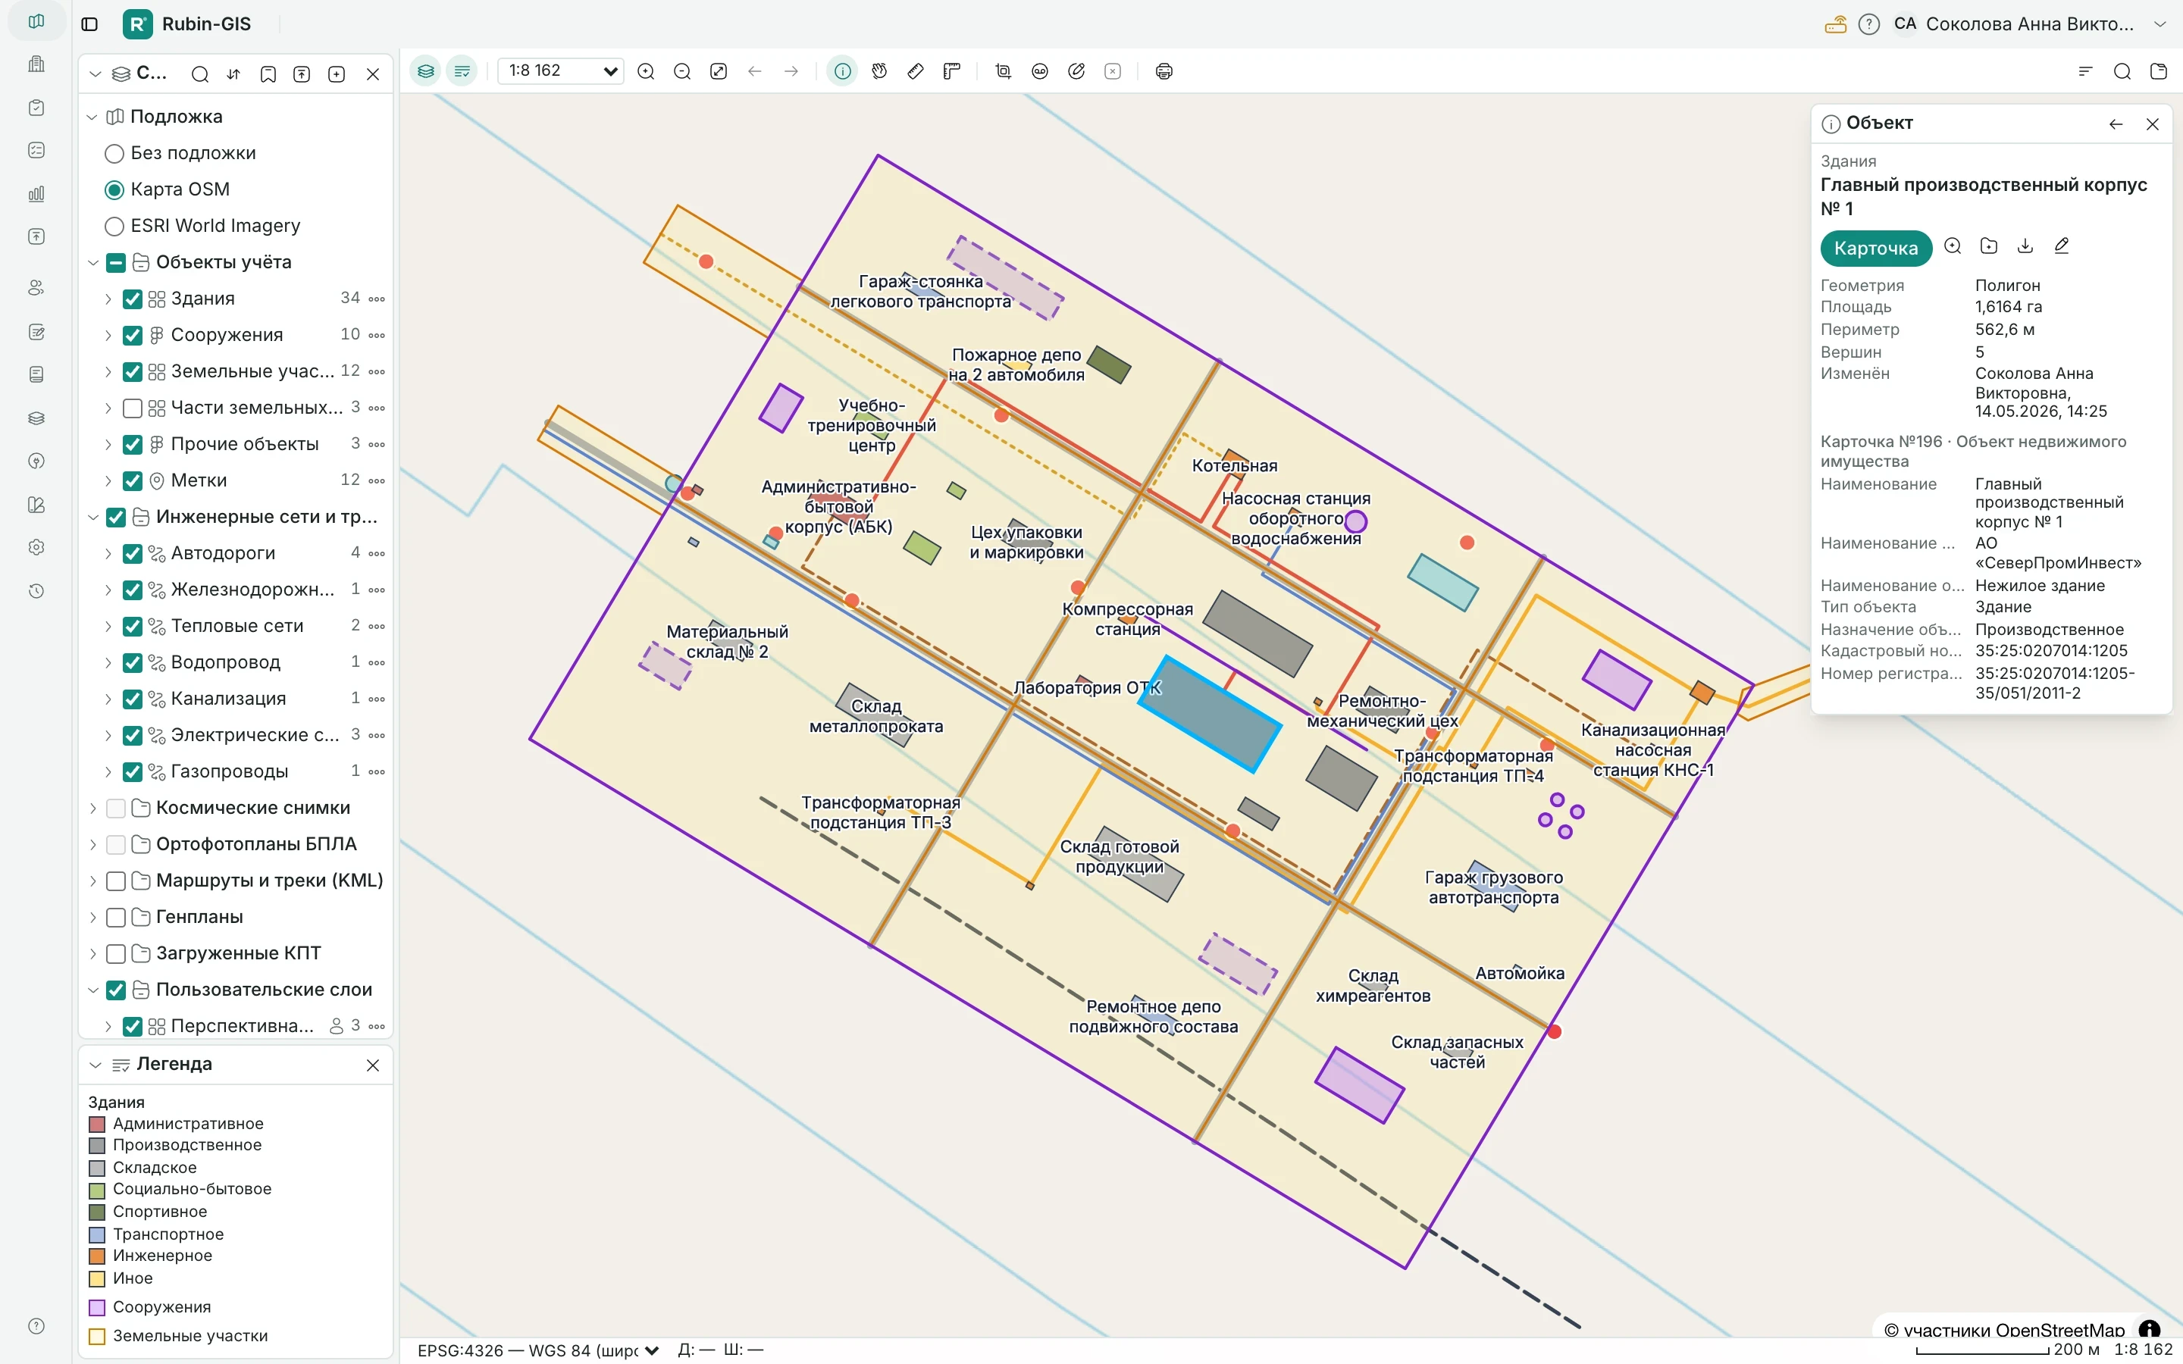Collapse the Подложка group
This screenshot has height=1364, width=2183.
pyautogui.click(x=93, y=117)
